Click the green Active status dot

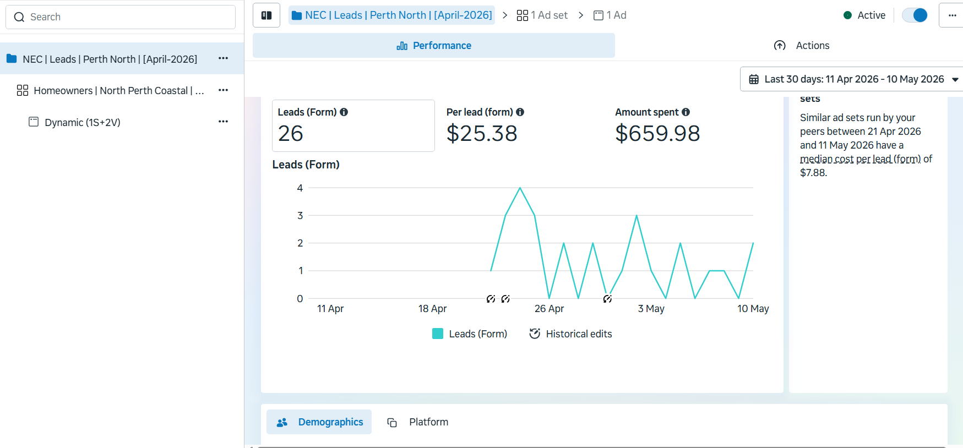click(848, 15)
